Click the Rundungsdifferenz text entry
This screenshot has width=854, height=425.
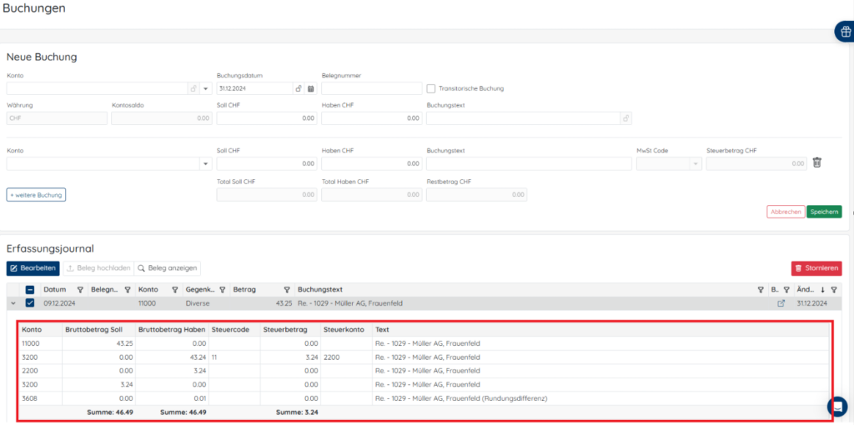pyautogui.click(x=461, y=398)
